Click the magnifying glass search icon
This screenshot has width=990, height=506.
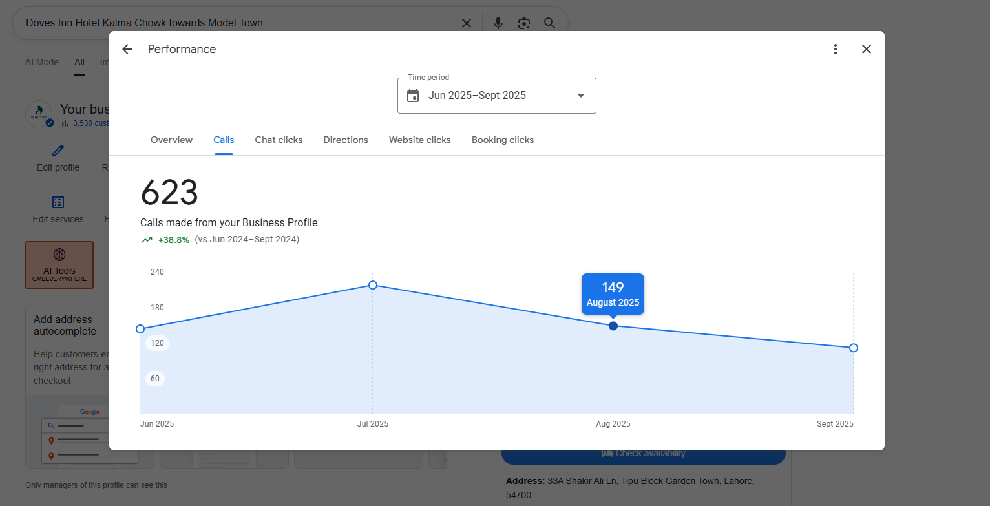pyautogui.click(x=549, y=23)
